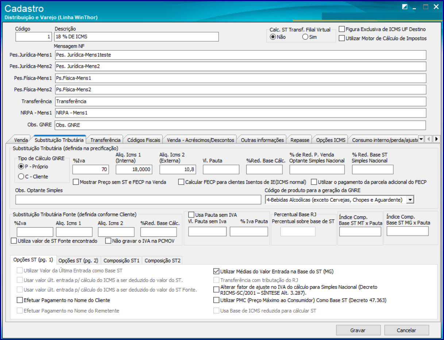
Task: Click the Obs. GNRE field
Action: (240, 125)
